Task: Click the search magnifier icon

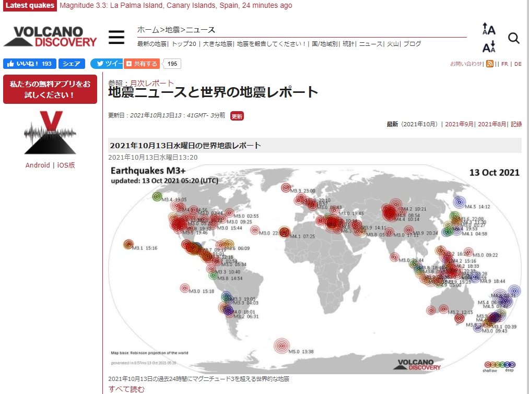Action: [x=513, y=38]
